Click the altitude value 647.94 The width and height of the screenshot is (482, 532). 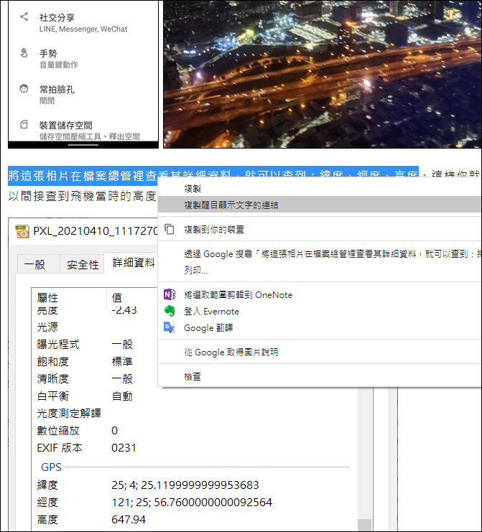(129, 520)
